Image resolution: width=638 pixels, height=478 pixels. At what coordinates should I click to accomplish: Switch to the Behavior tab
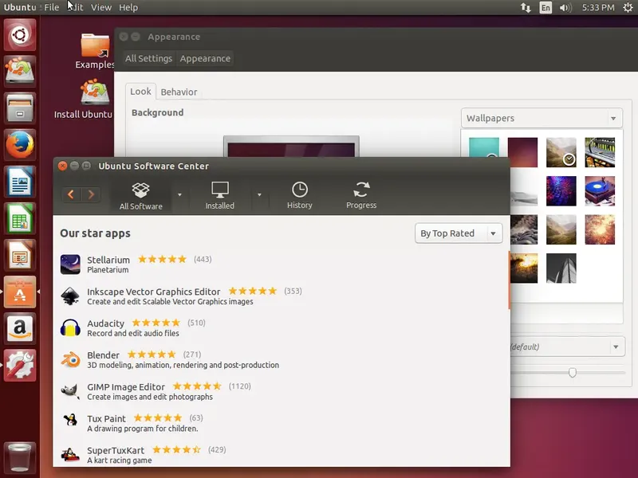[179, 92]
